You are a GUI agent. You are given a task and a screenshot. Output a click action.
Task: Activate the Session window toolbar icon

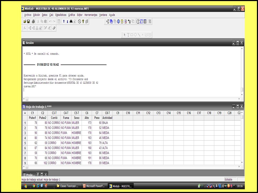[138, 21]
